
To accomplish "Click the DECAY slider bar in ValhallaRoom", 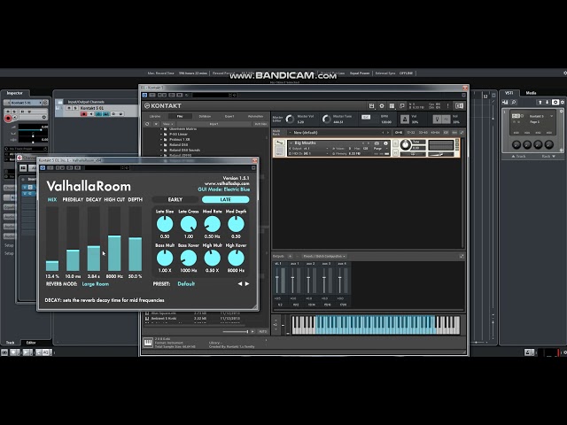I will tap(94, 239).
